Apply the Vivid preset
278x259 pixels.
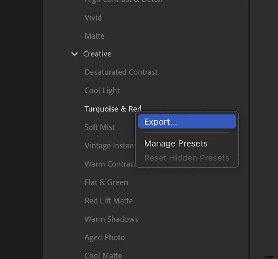pyautogui.click(x=93, y=17)
